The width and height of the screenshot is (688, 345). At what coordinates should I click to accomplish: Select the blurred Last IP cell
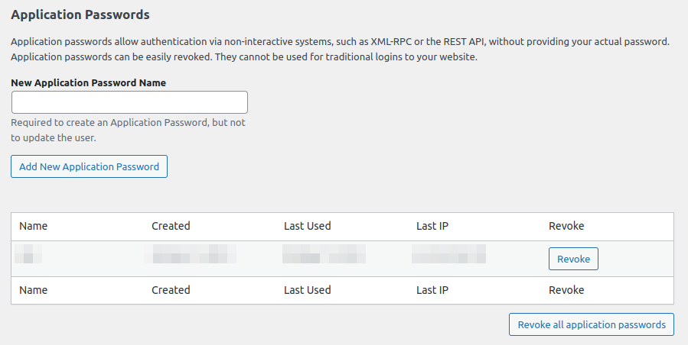[448, 254]
